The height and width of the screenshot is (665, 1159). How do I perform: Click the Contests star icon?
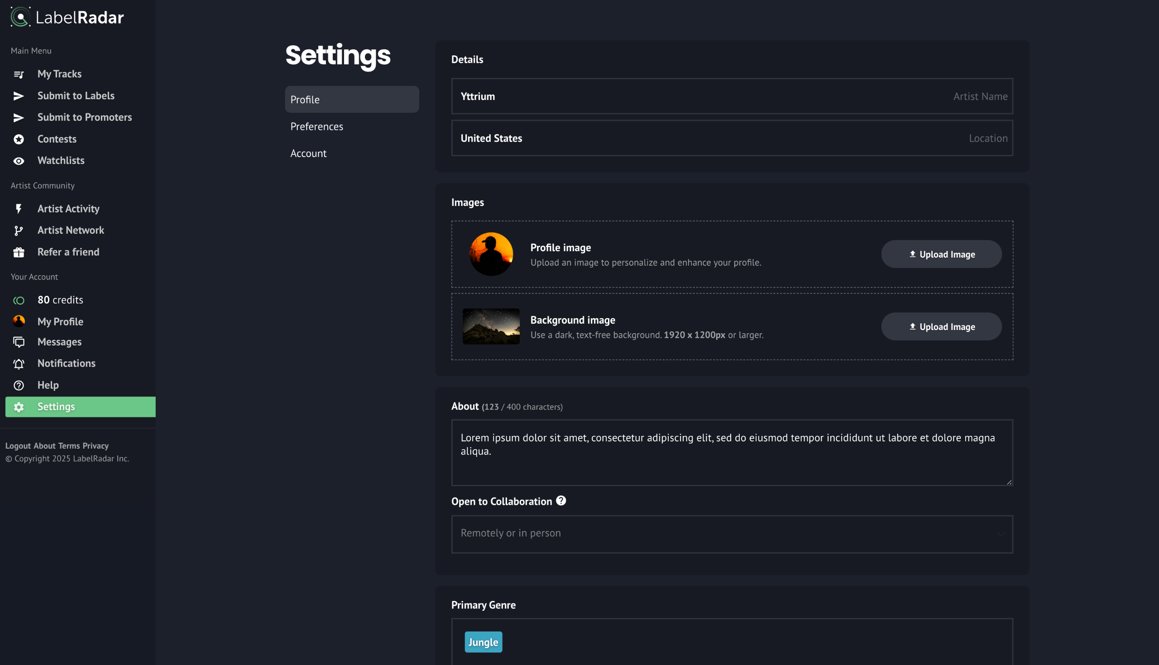click(x=19, y=139)
